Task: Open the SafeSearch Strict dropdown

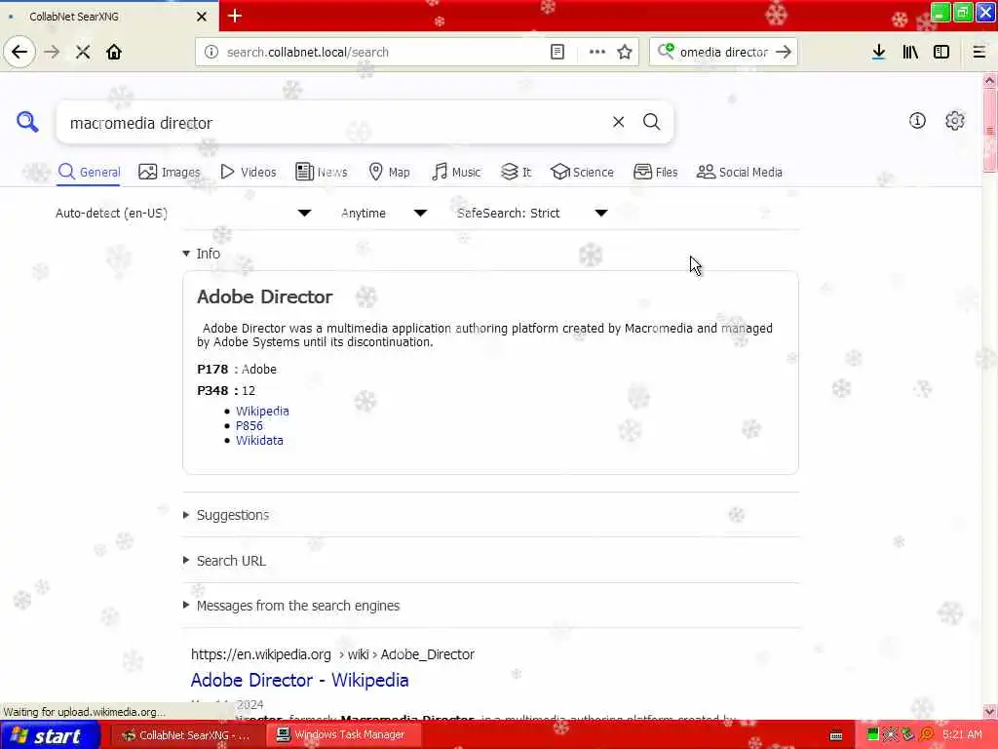Action: pyautogui.click(x=532, y=213)
